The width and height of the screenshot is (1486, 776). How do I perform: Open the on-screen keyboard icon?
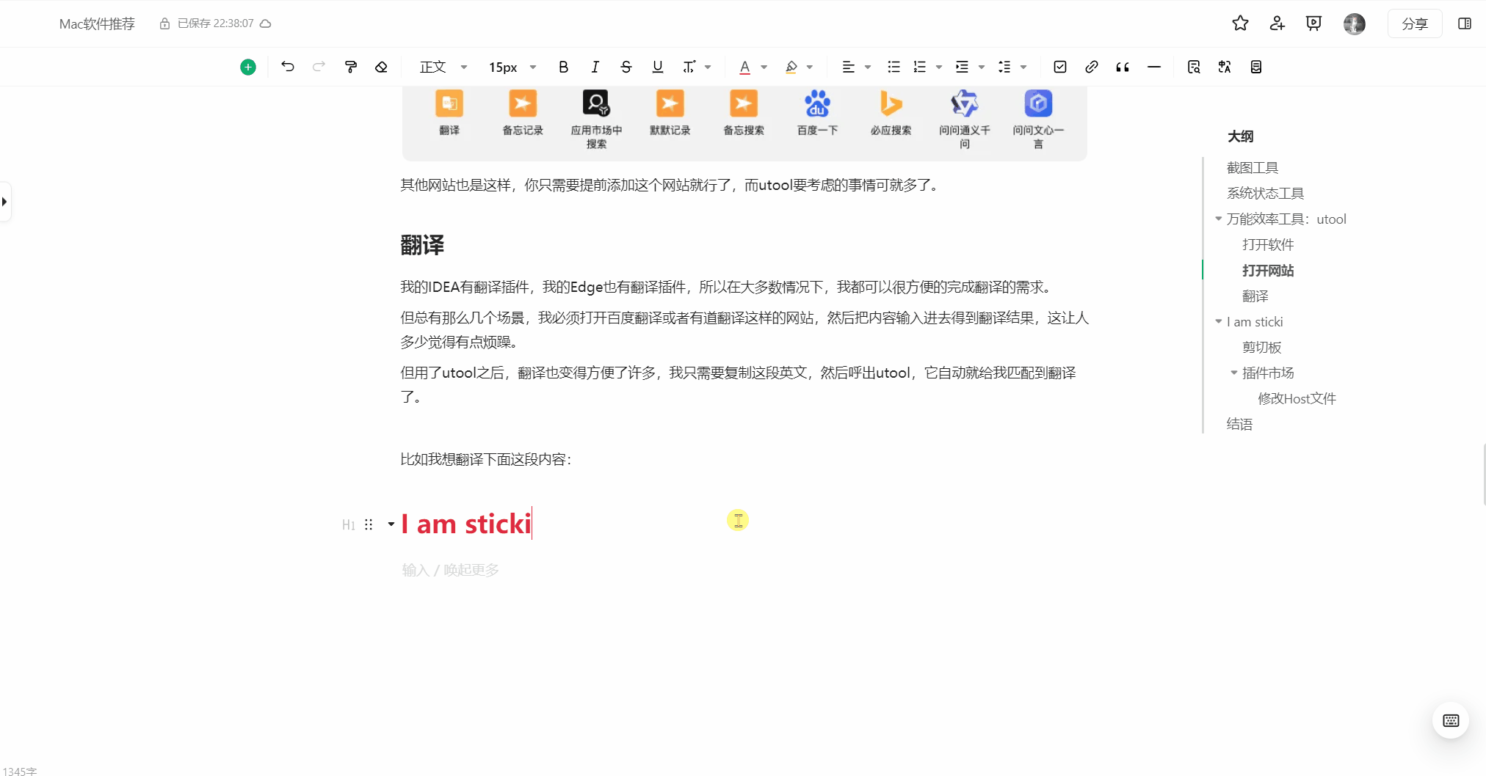click(x=1450, y=720)
